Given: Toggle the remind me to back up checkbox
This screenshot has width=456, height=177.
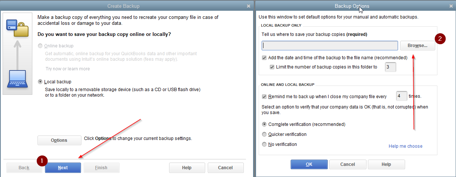Looking at the screenshot, I should point(264,96).
